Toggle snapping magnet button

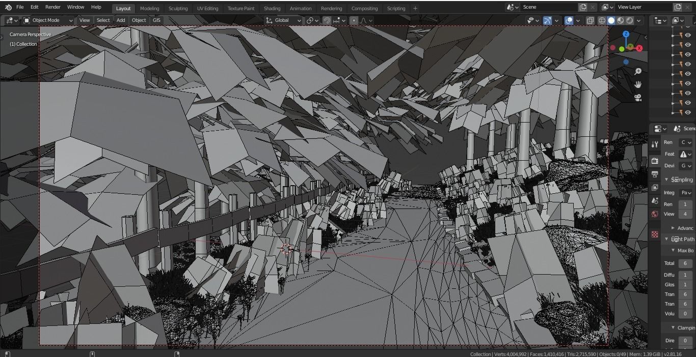[x=327, y=20]
